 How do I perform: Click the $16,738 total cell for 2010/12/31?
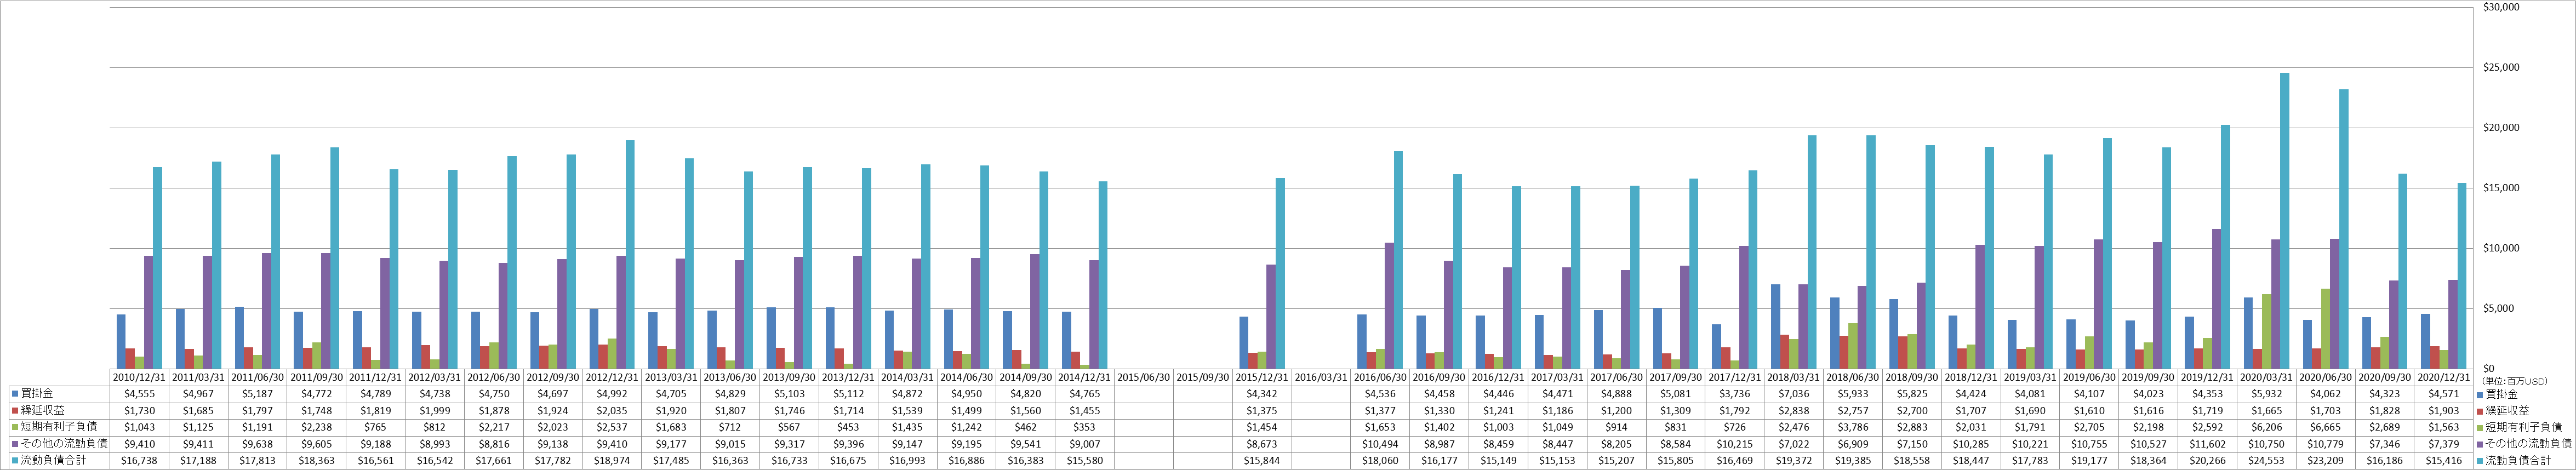click(139, 461)
